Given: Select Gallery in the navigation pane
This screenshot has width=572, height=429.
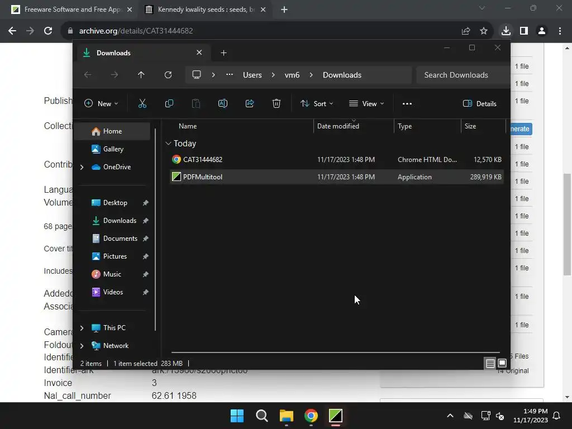Looking at the screenshot, I should [112, 149].
